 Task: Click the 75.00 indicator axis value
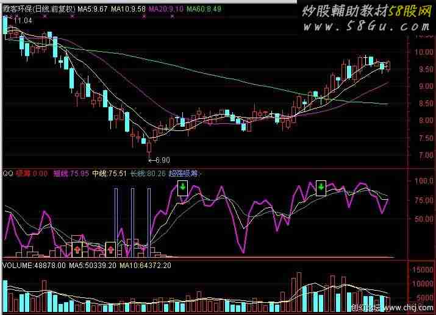tap(424, 200)
